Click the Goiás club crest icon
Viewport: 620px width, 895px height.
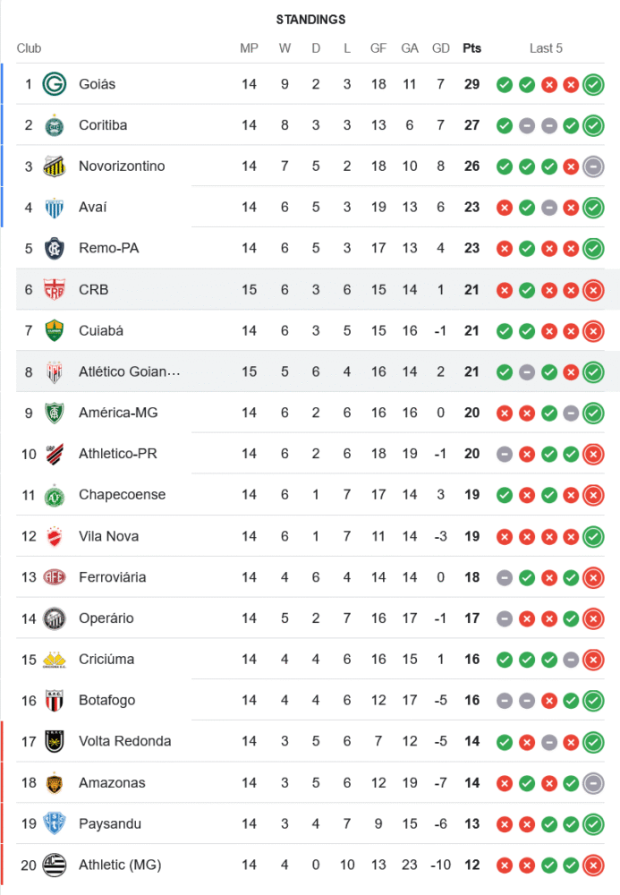[x=55, y=84]
